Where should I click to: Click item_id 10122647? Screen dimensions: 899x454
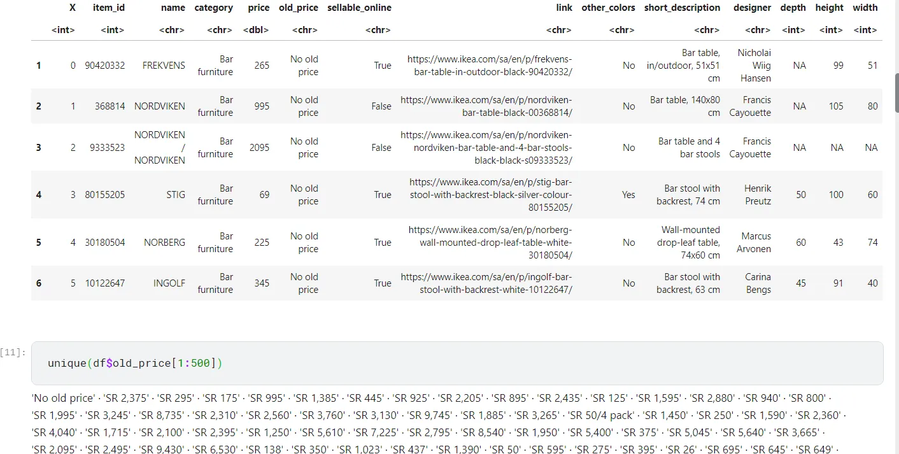pos(105,283)
